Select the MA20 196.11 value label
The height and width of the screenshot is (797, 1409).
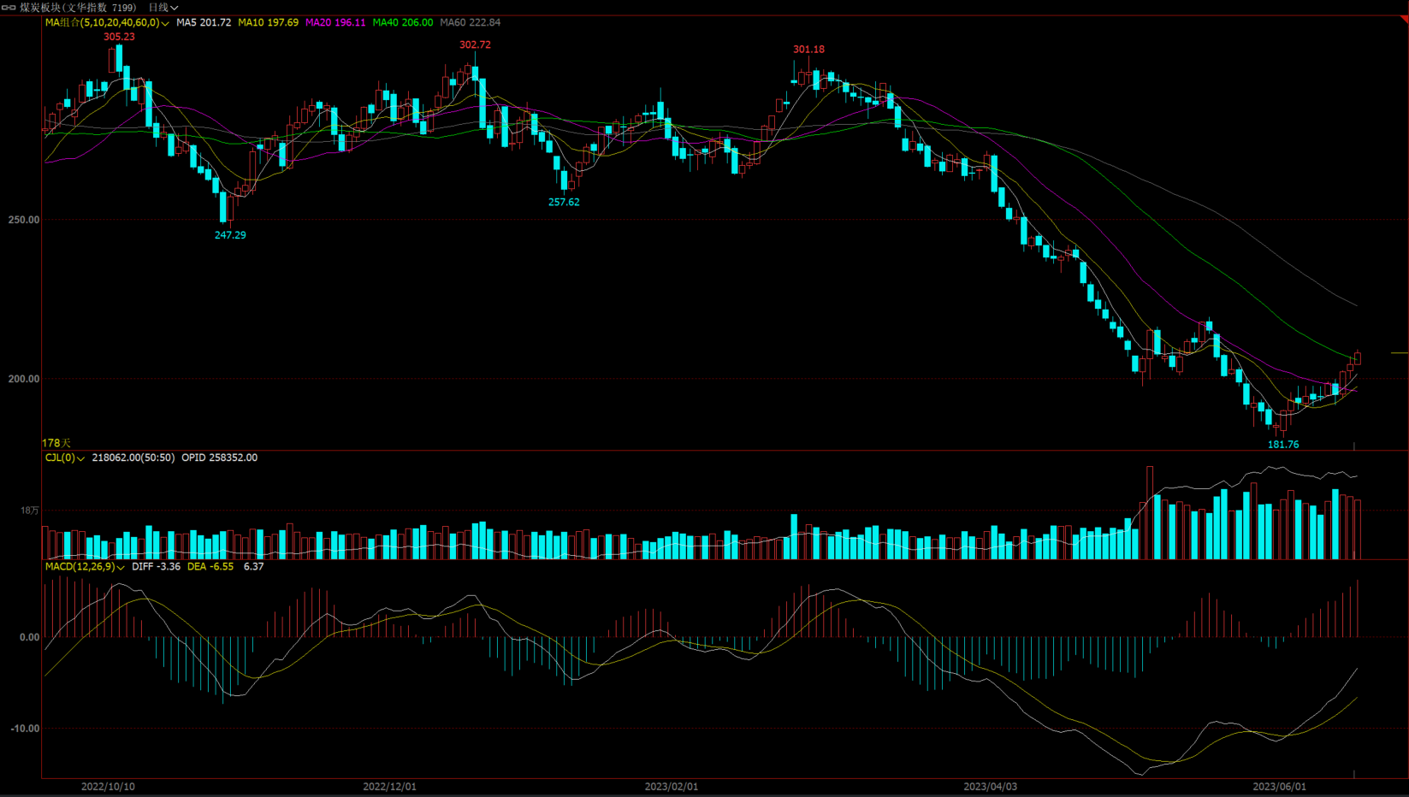(x=335, y=22)
